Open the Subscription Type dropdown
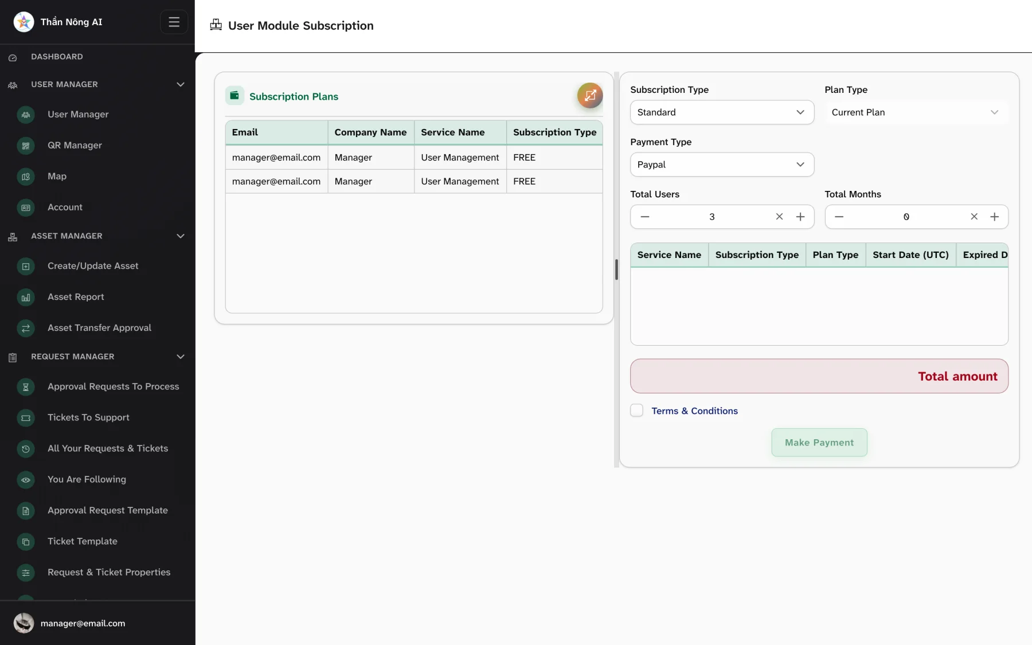This screenshot has height=645, width=1032. [x=722, y=112]
